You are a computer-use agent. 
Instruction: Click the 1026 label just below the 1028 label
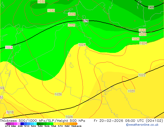[x=72, y=25]
